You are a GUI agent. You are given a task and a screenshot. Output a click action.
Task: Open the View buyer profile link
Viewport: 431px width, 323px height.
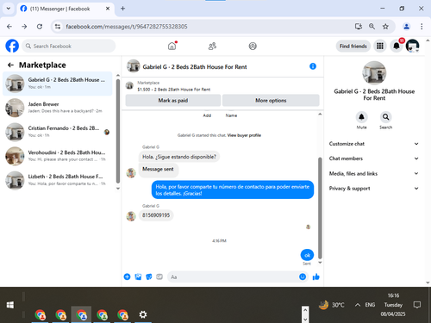coord(244,135)
